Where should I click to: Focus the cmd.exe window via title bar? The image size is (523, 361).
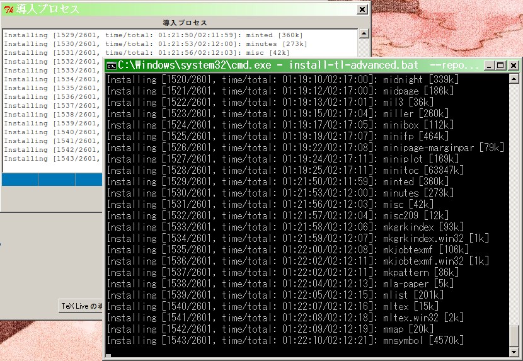[x=284, y=66]
